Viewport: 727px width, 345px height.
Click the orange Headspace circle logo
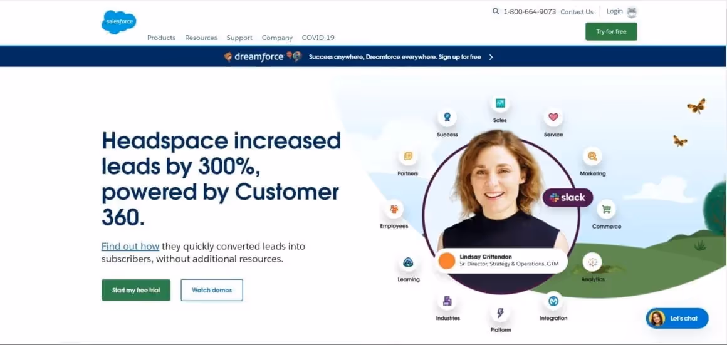tap(447, 260)
